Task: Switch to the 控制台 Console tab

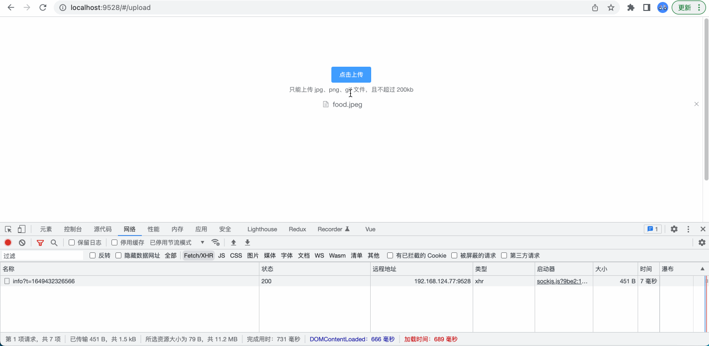Action: point(73,229)
